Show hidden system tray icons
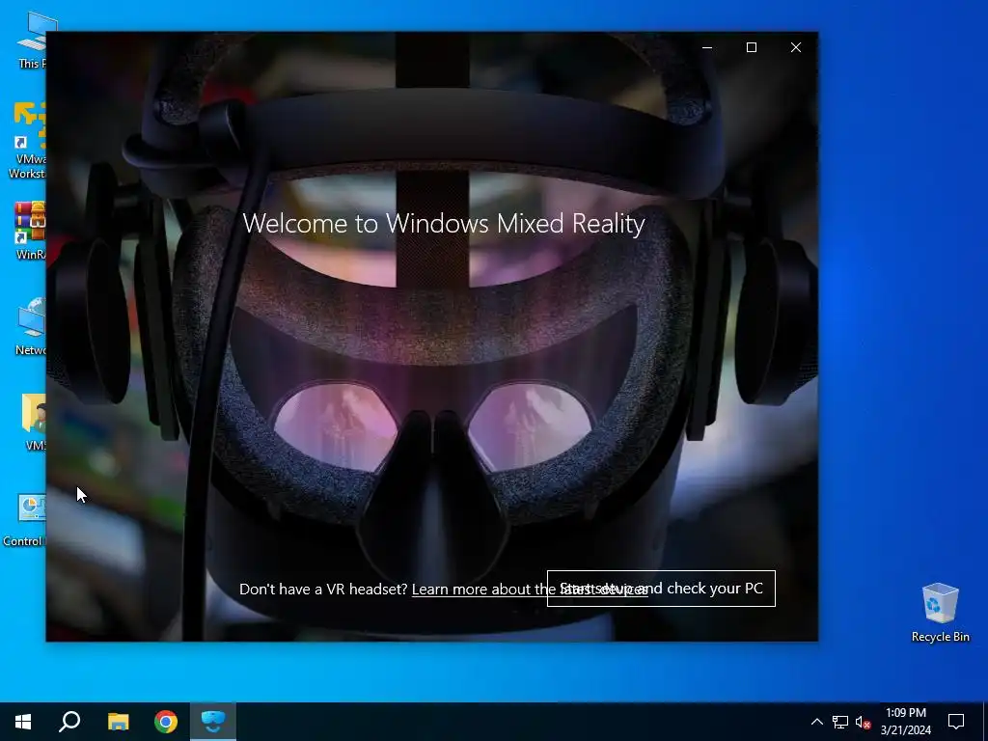 [816, 722]
